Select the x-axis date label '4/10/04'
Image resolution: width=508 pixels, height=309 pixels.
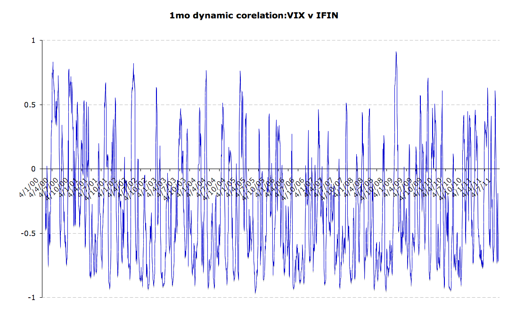click(215, 188)
